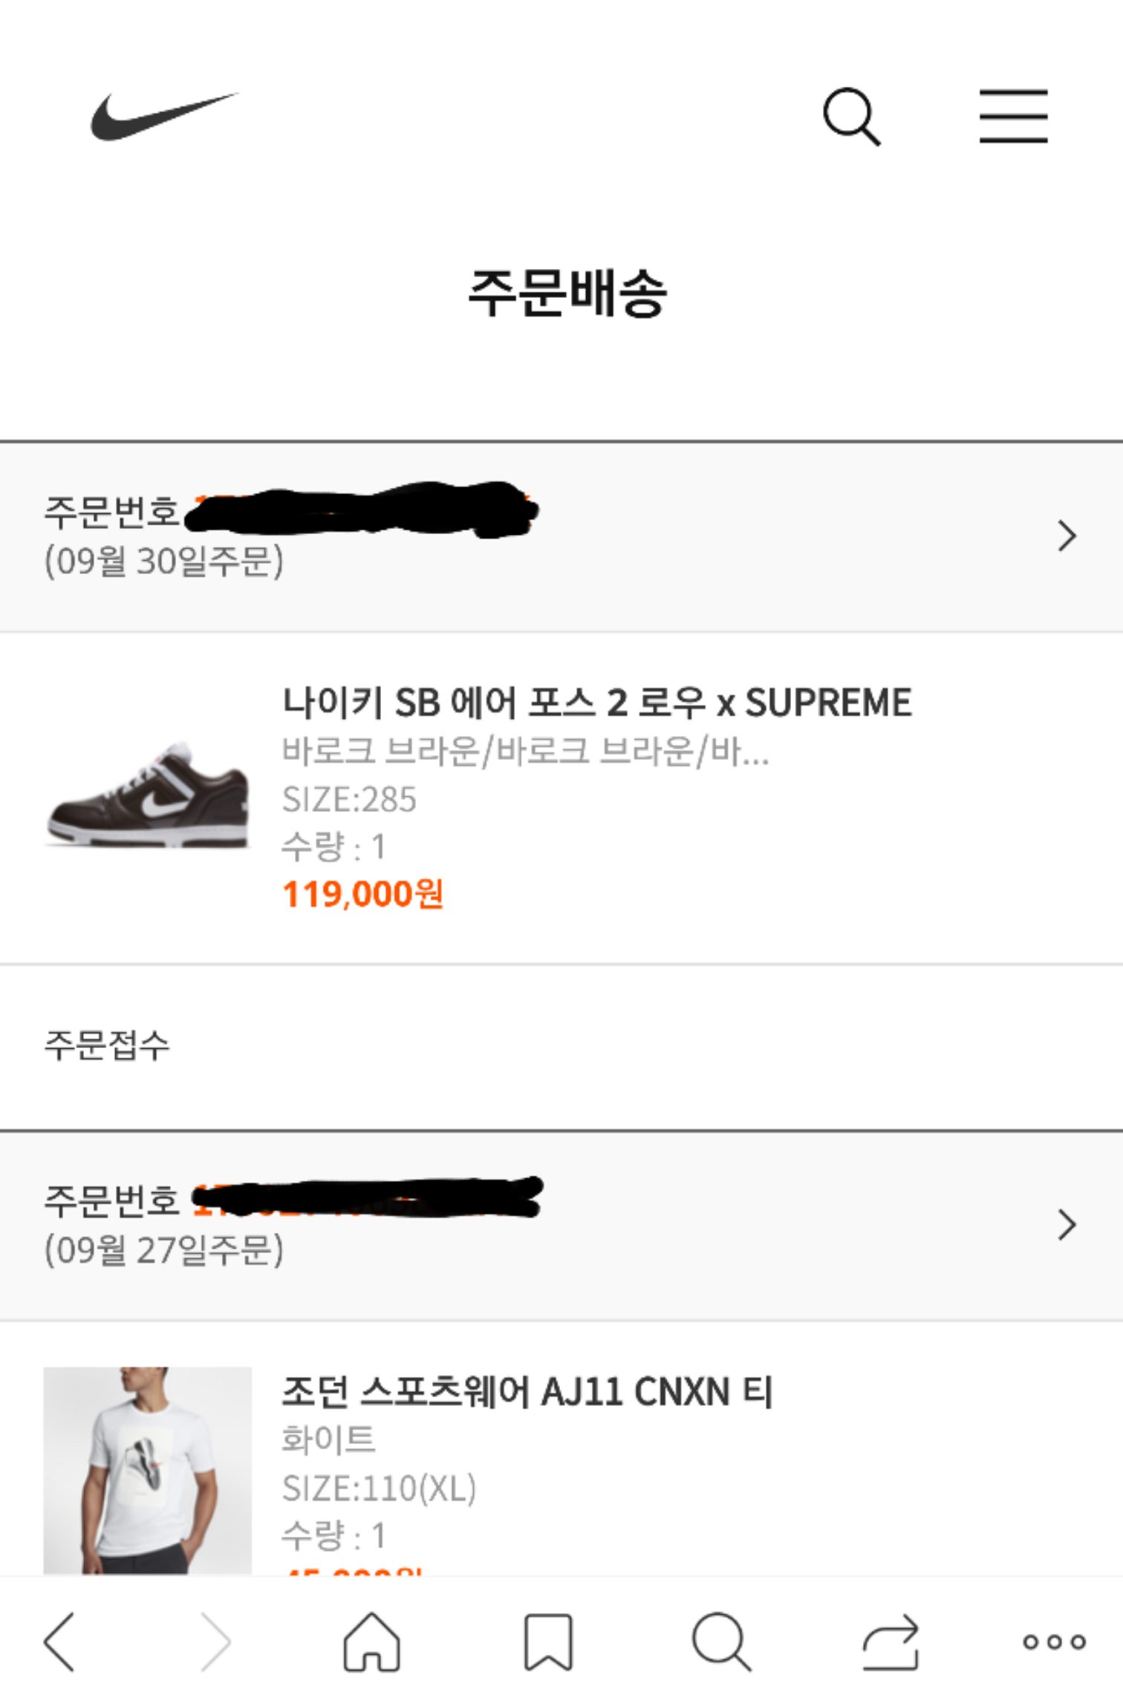The image size is (1123, 1698).
Task: Click the 119,000원 price text
Action: tap(363, 894)
